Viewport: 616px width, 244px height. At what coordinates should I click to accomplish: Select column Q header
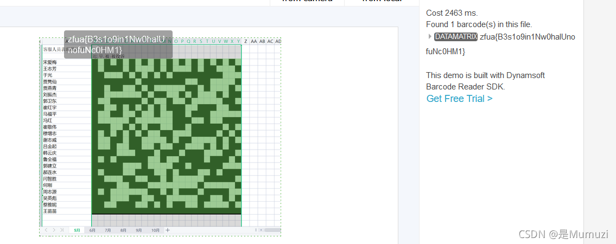coord(188,41)
